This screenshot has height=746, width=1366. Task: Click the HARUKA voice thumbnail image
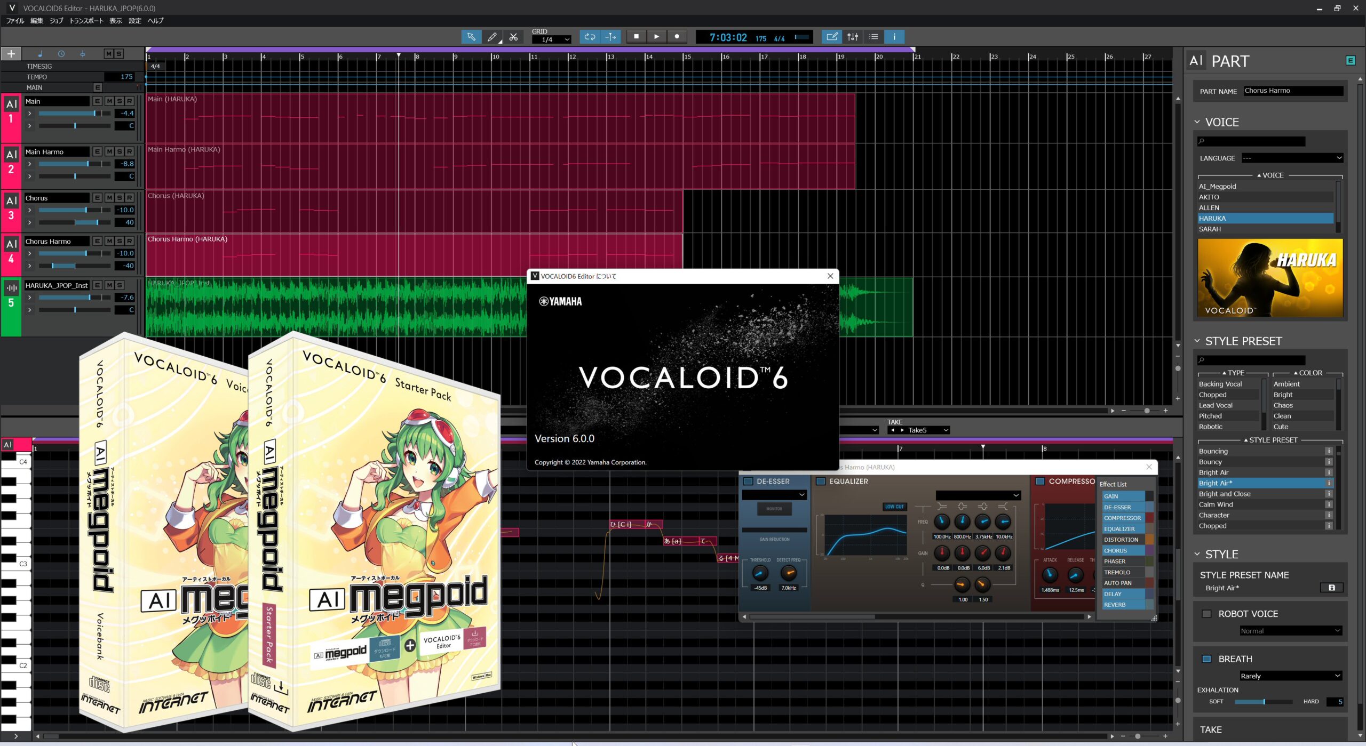point(1270,278)
